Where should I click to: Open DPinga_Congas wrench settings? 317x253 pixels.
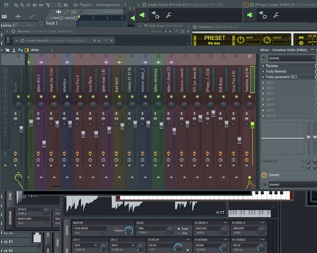point(276,15)
